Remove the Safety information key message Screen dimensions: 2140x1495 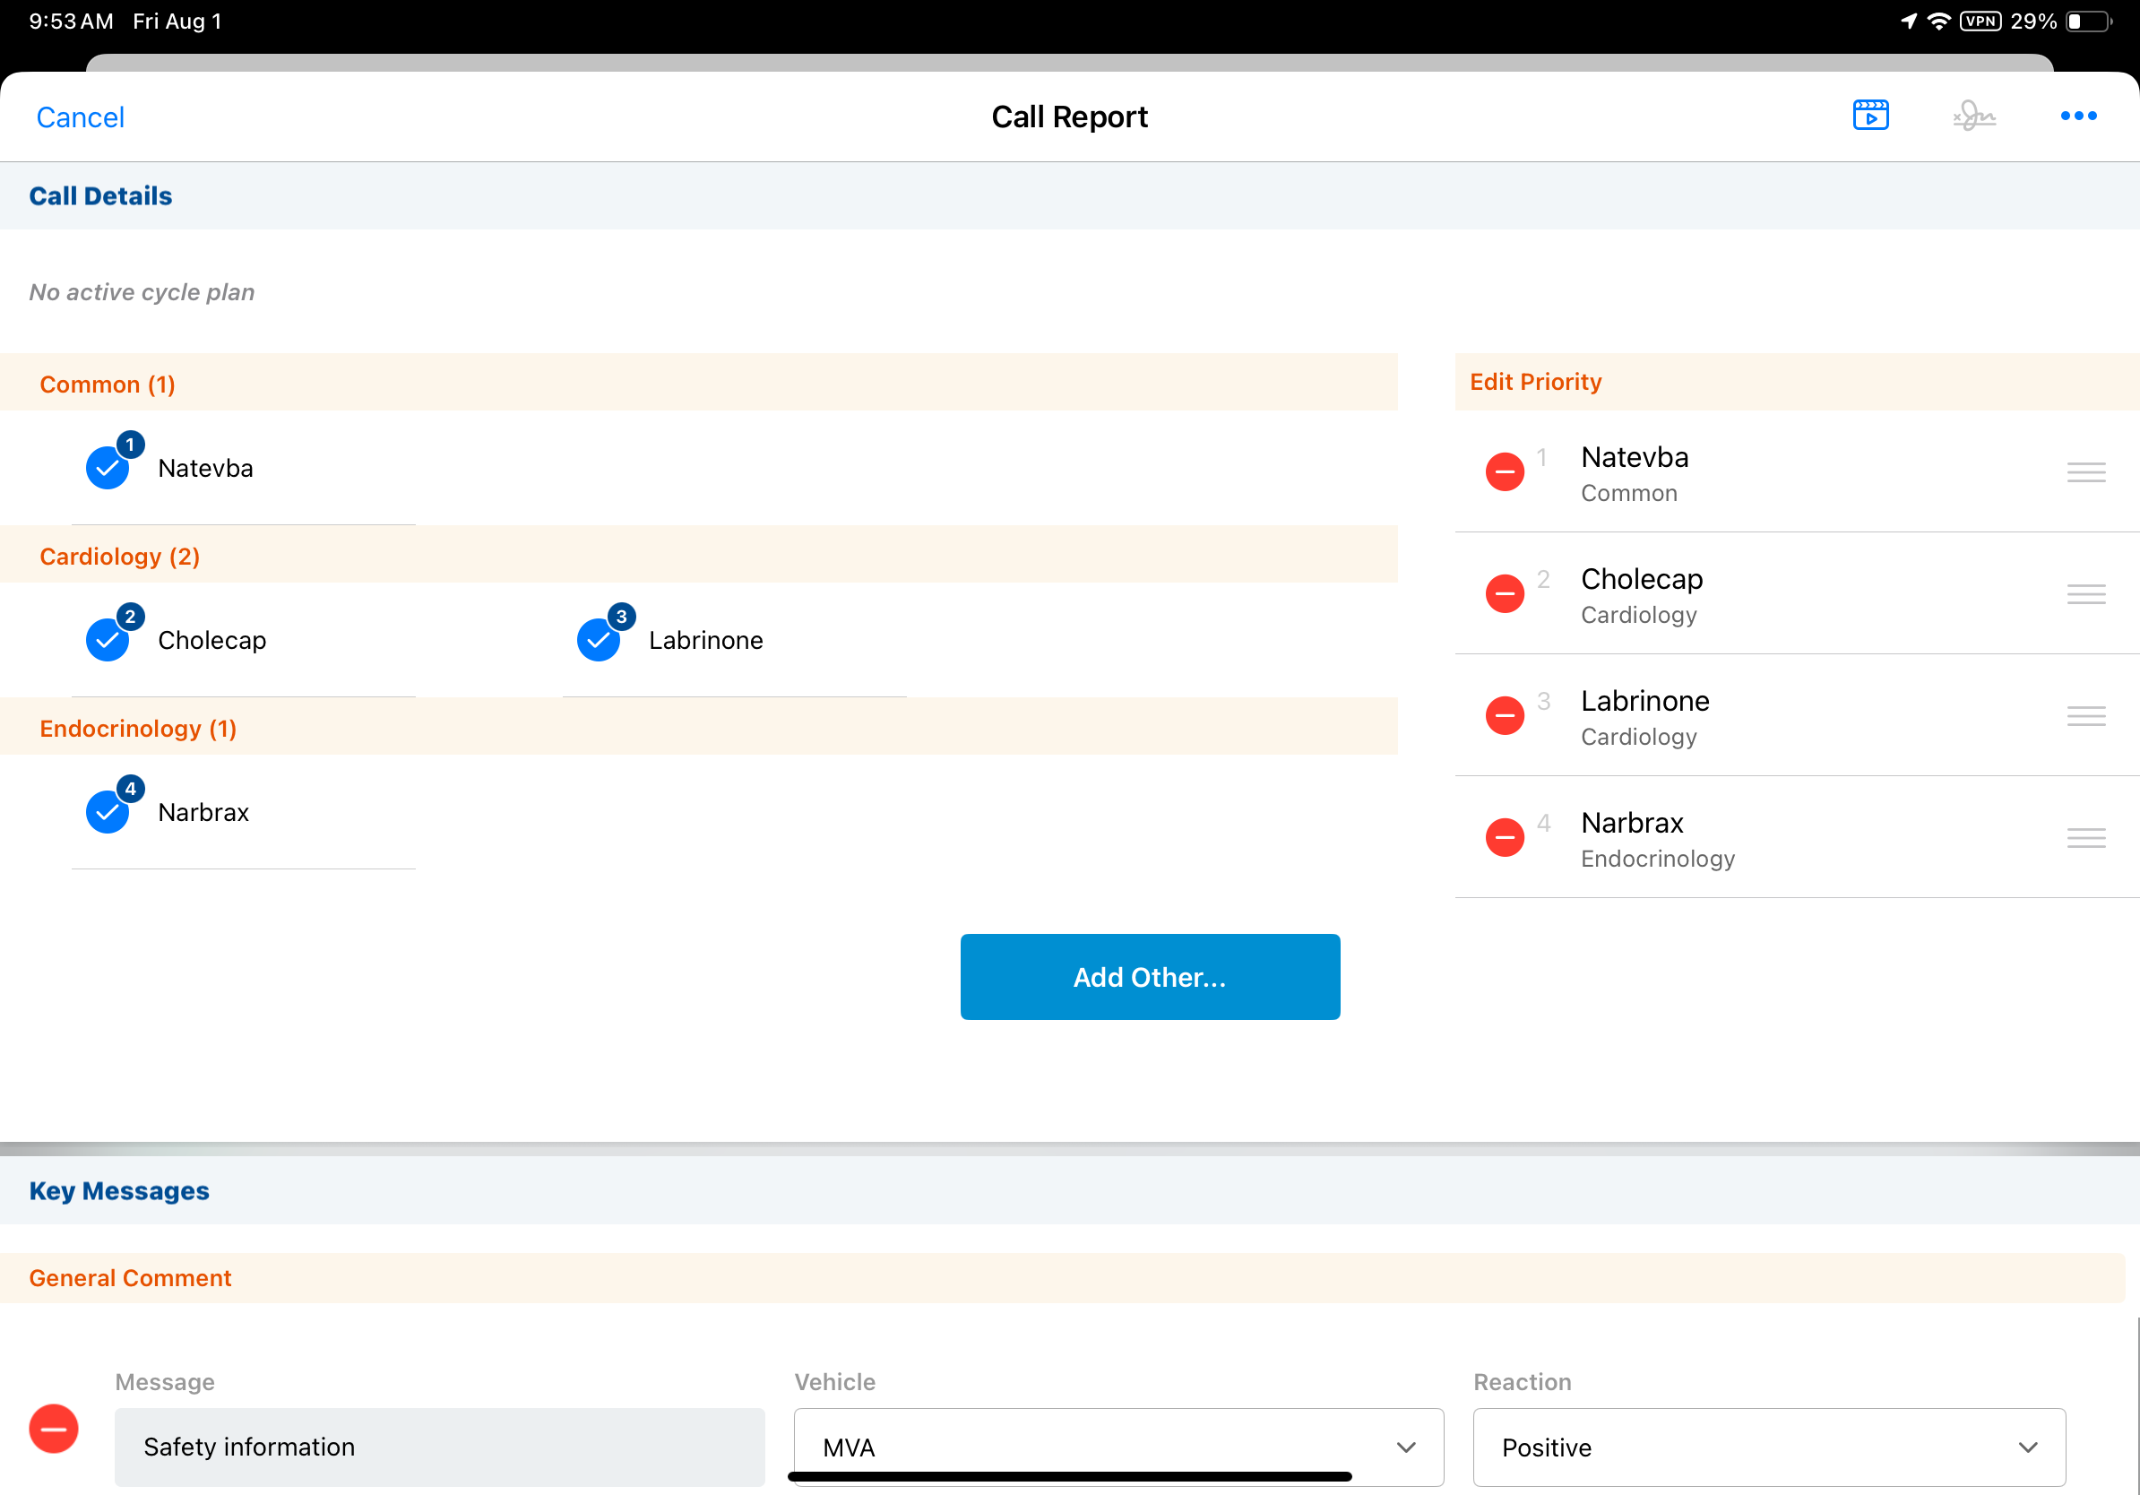tap(54, 1428)
